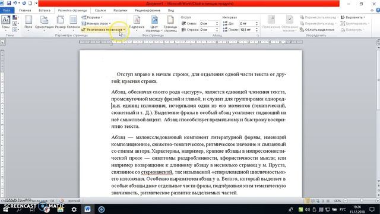Click the Word help icon

pyautogui.click(x=378, y=11)
